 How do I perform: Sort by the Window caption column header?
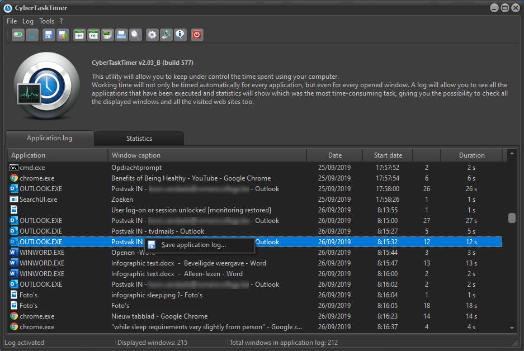click(136, 155)
